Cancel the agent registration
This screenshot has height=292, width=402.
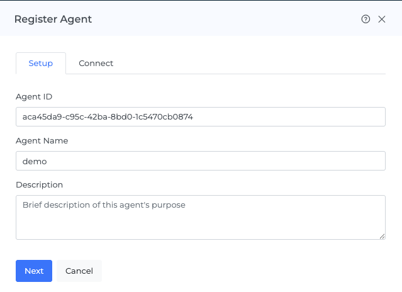[79, 271]
